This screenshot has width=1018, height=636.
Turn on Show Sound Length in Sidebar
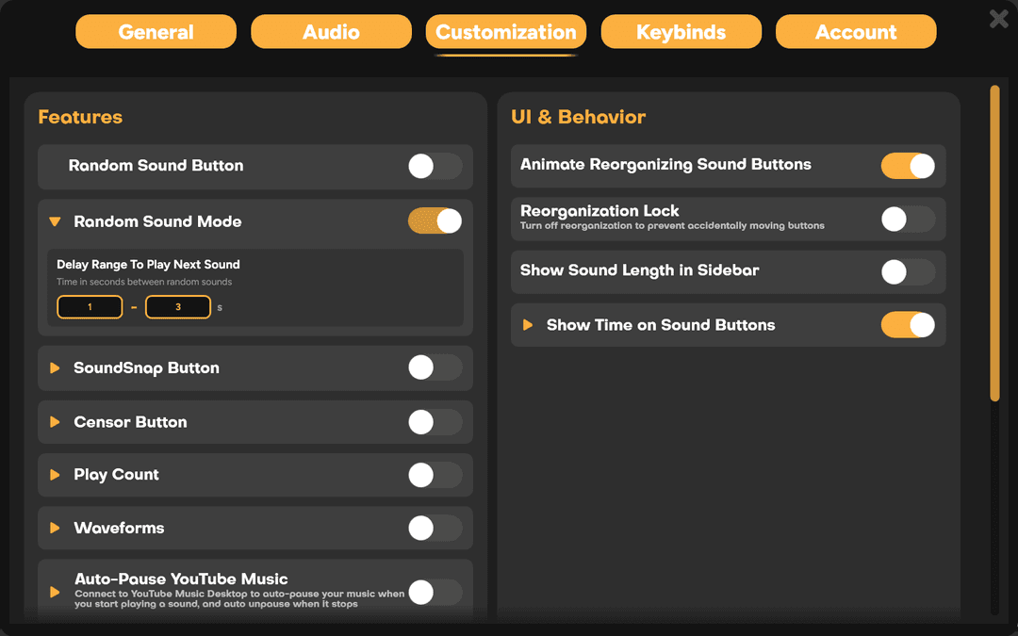click(x=908, y=272)
